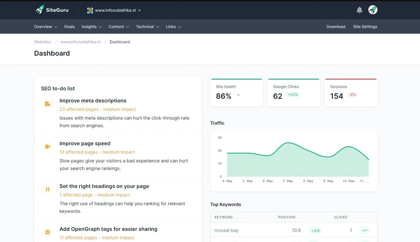Click the POSITION column header
Viewport: 420px width, 242px height.
tap(286, 217)
